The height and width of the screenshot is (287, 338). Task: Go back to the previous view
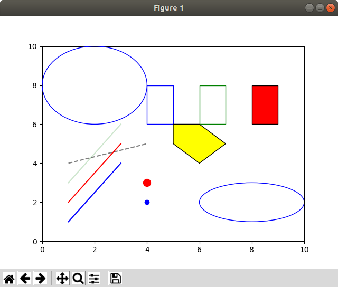[x=25, y=279]
